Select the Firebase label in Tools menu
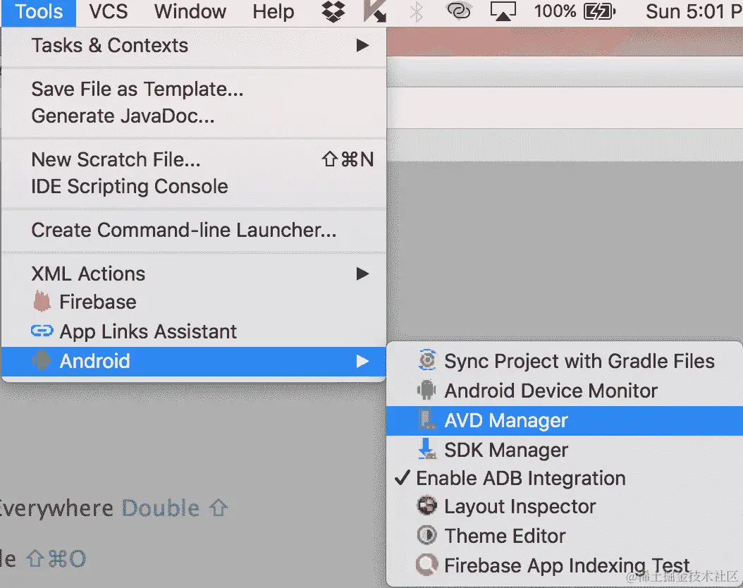 coord(97,302)
